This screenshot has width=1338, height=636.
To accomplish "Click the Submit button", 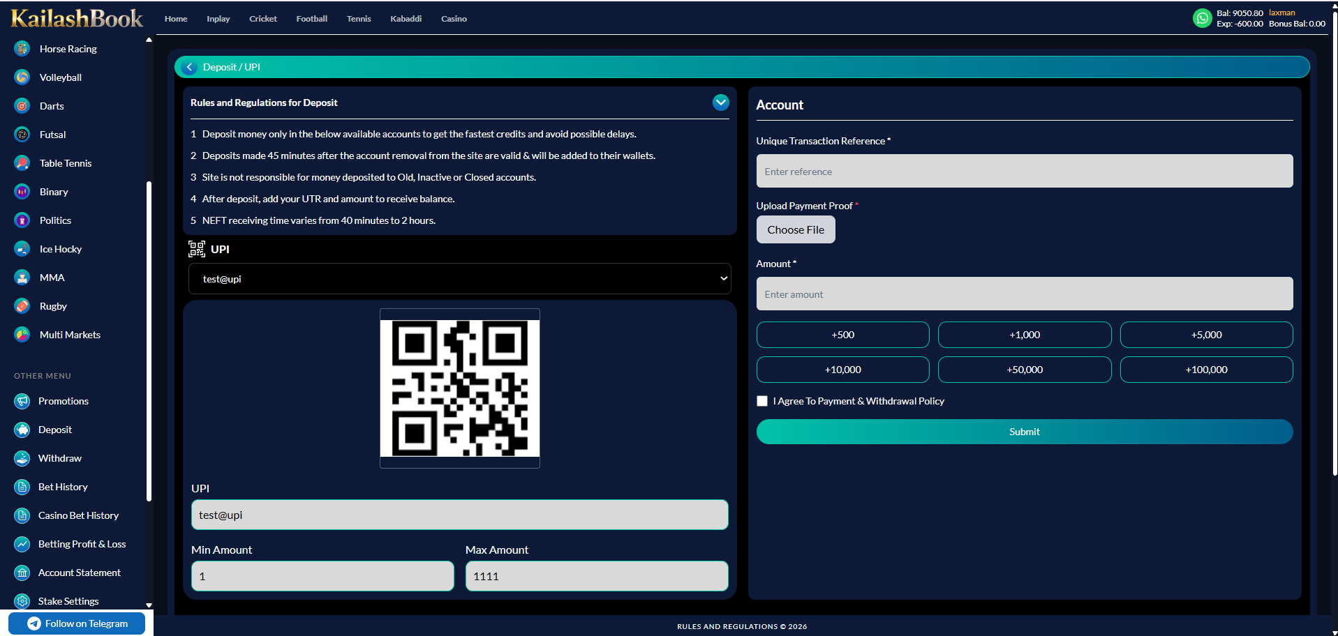I will [1025, 432].
